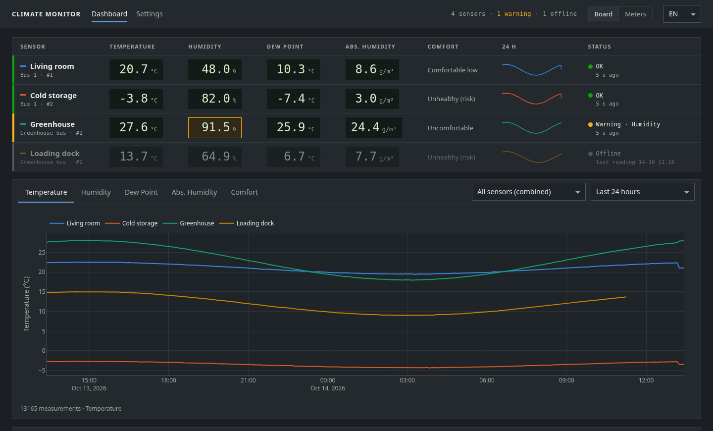This screenshot has height=431, width=713.
Task: Click the Loading dock grey offline status dot
Action: point(590,154)
